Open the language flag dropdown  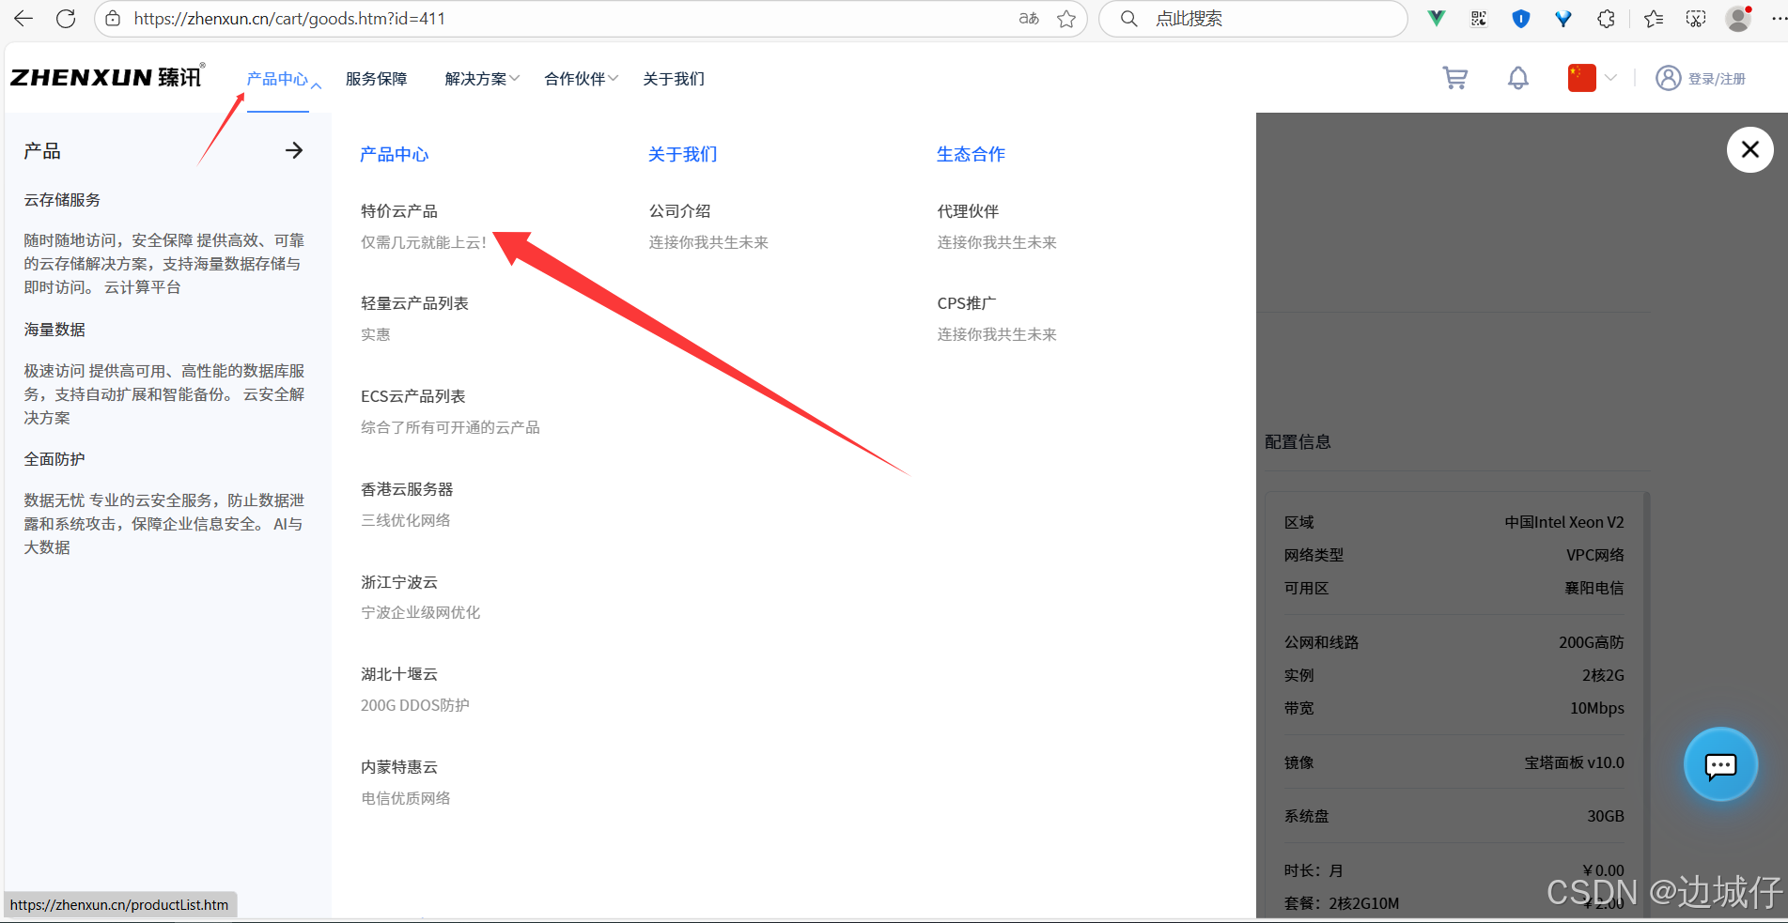pos(1590,78)
